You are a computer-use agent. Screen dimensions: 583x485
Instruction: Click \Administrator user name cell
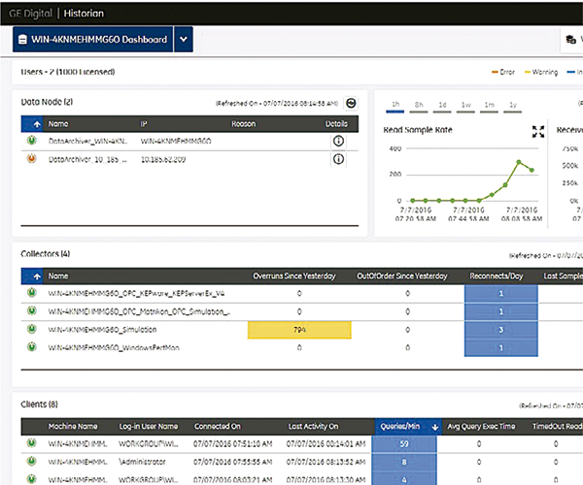(142, 462)
